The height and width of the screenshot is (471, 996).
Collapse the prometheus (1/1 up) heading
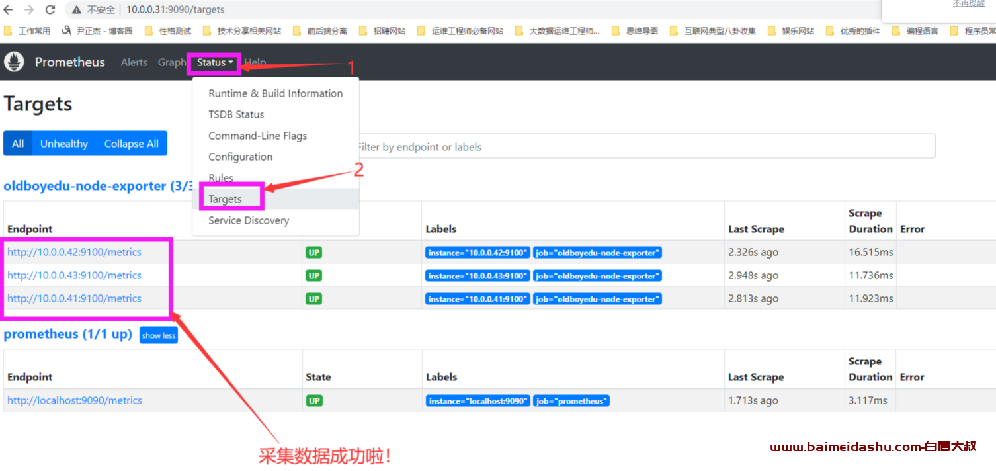(68, 334)
